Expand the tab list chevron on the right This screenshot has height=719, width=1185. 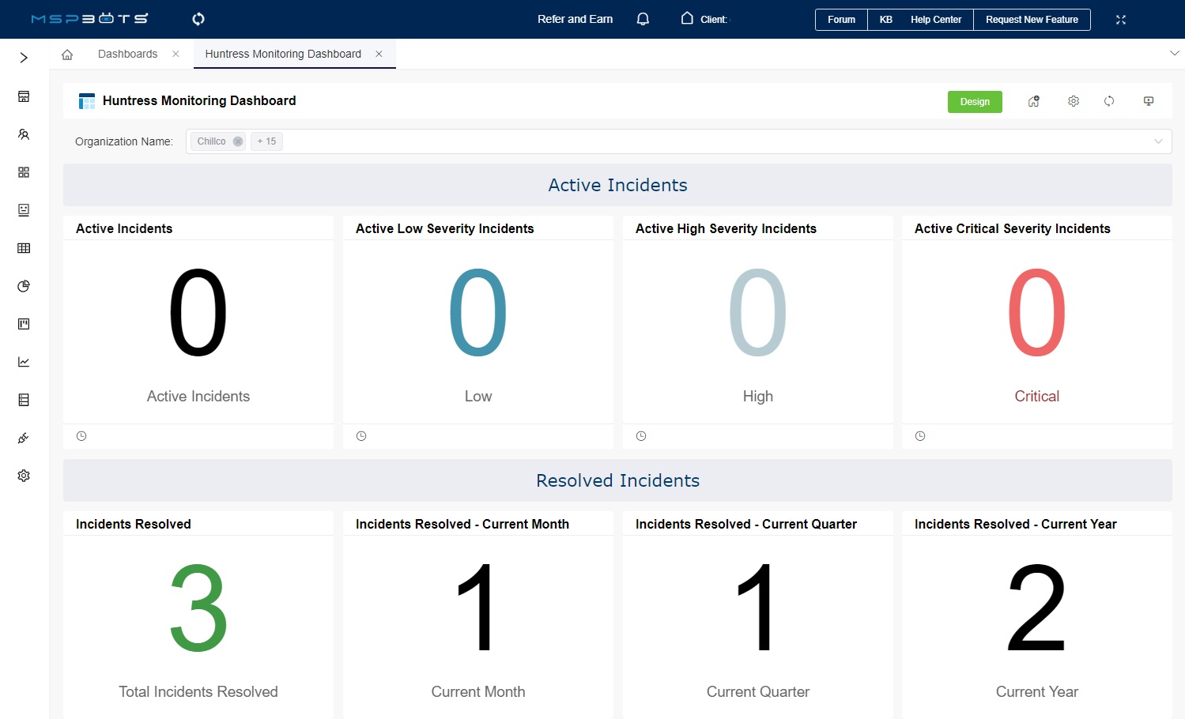click(1173, 53)
